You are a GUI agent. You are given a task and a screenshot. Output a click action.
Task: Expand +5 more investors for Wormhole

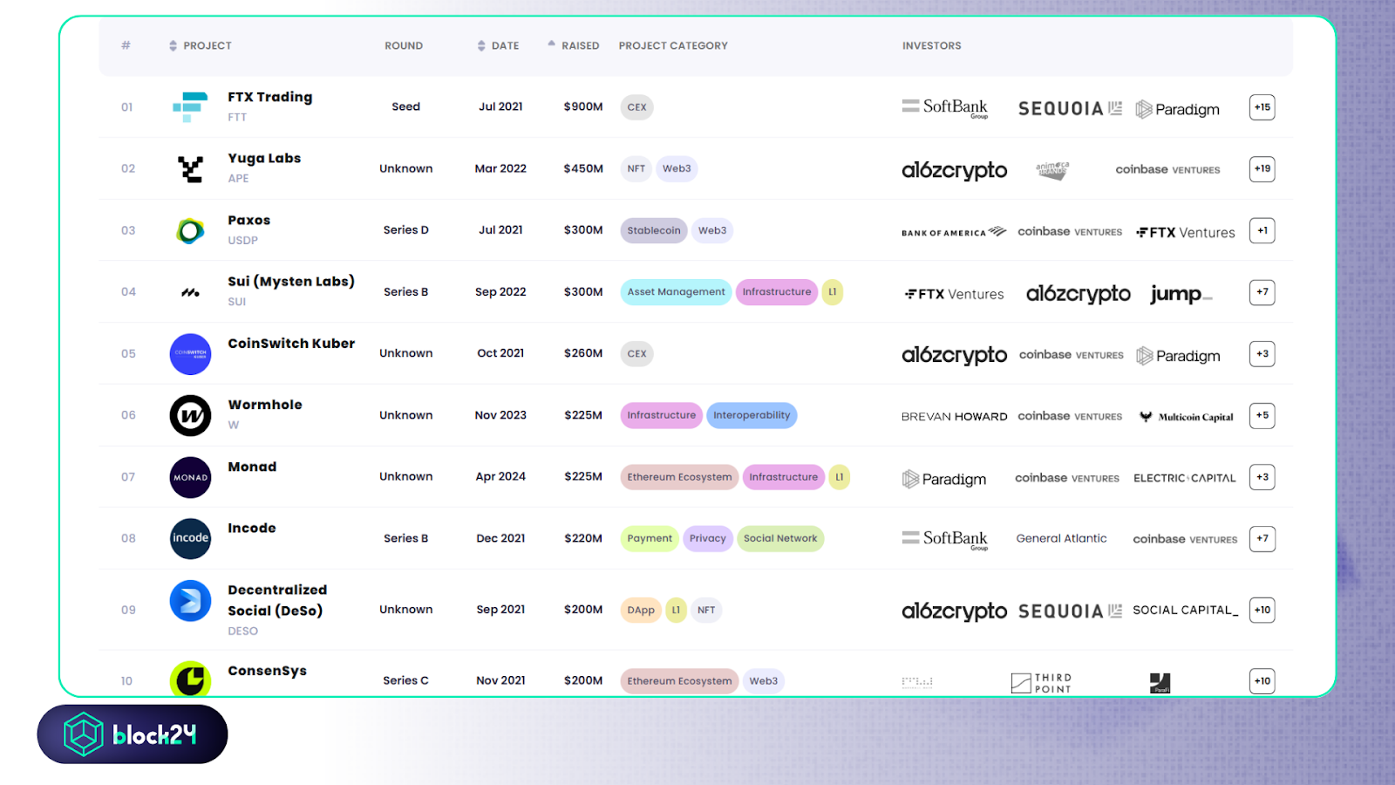[x=1262, y=415]
